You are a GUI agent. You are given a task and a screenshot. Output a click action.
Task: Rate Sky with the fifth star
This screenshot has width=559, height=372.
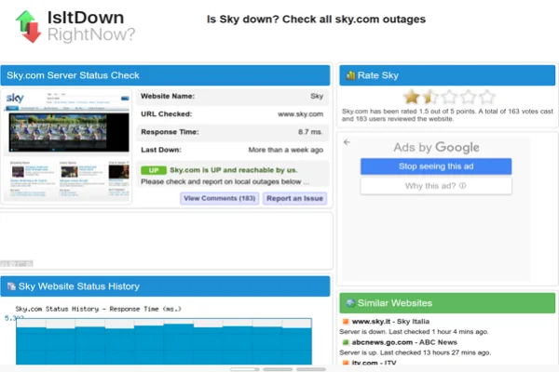pos(487,97)
